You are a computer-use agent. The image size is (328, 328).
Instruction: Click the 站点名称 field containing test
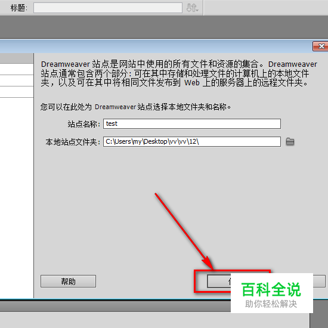(x=192, y=124)
